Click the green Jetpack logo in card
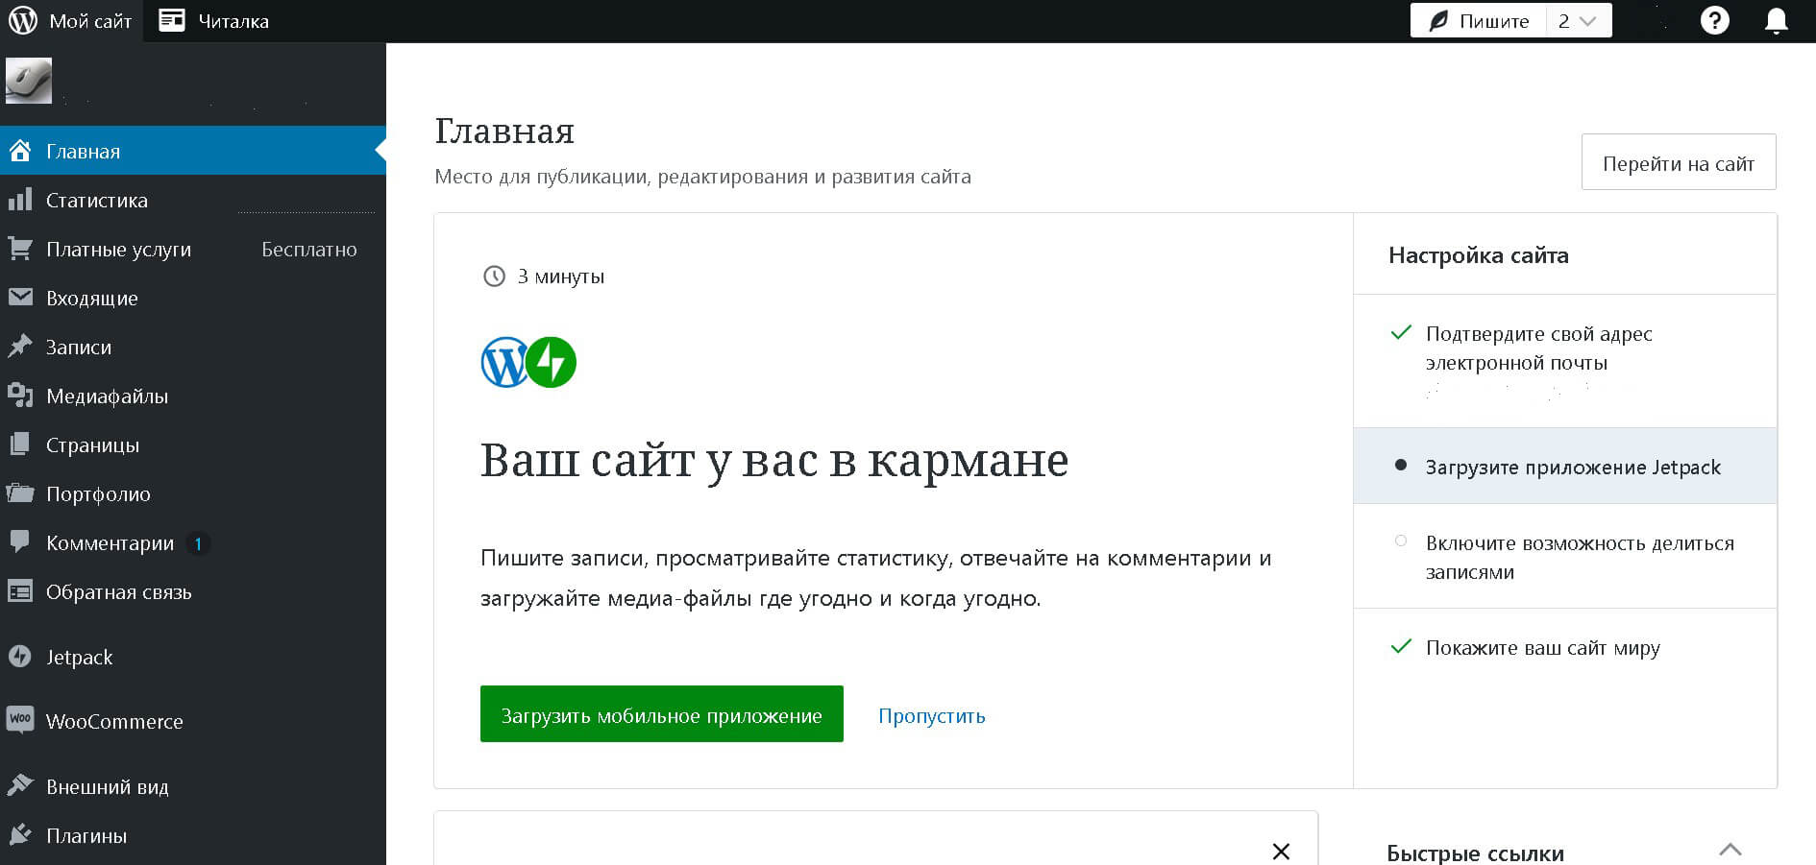The height and width of the screenshot is (865, 1816). click(552, 362)
